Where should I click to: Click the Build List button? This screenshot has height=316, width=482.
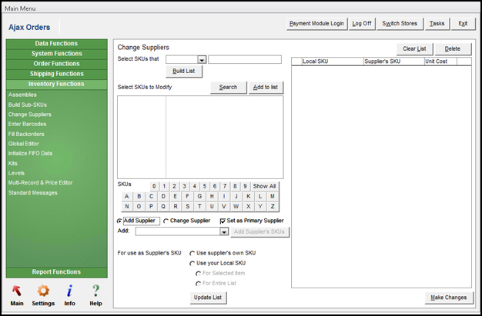pyautogui.click(x=184, y=72)
